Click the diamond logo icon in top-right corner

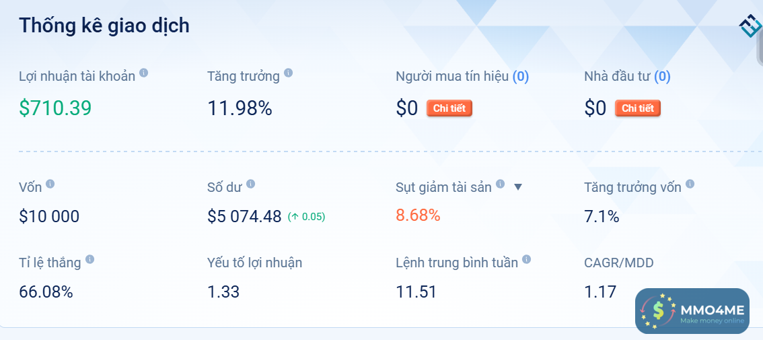[750, 26]
